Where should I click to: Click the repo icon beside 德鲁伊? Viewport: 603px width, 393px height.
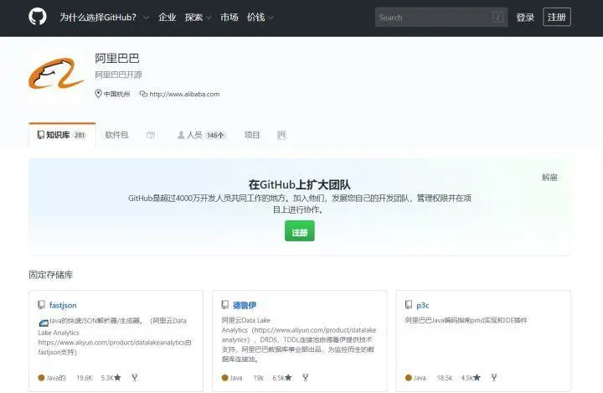225,305
